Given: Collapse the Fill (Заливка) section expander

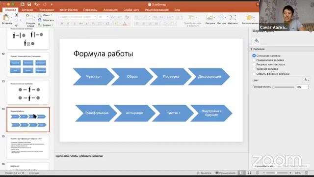Looking at the screenshot, I should click(251, 49).
